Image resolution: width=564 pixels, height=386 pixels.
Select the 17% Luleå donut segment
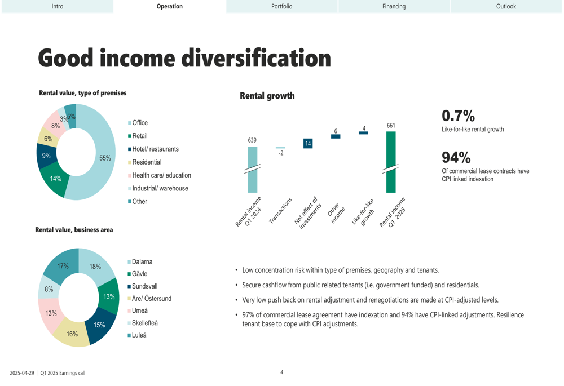[x=63, y=266]
